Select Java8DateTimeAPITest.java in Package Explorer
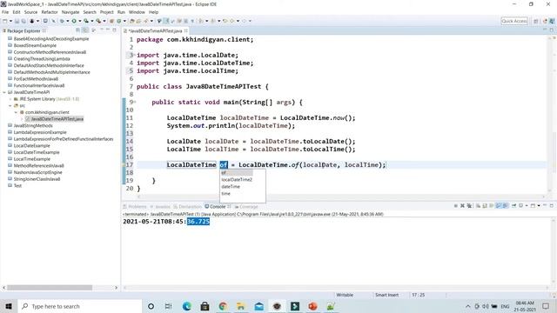 57,119
